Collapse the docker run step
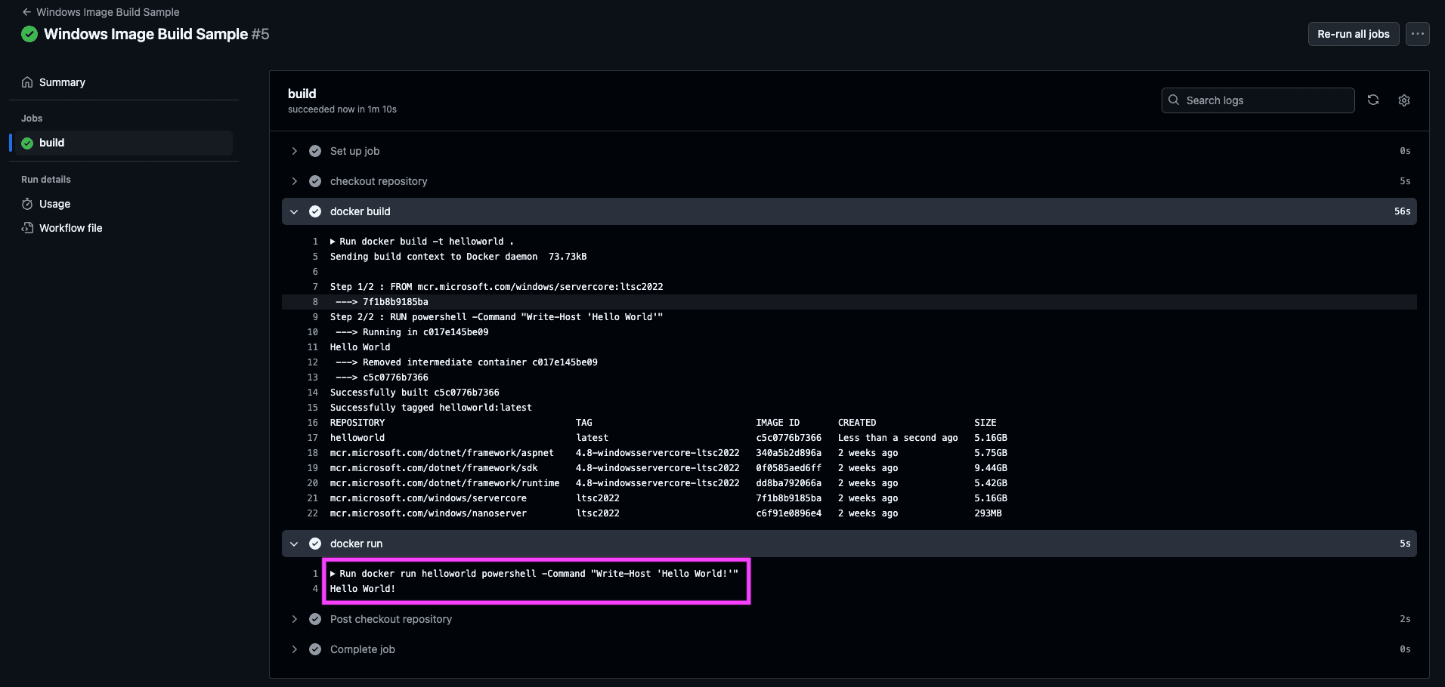Viewport: 1445px width, 687px height. tap(849, 544)
